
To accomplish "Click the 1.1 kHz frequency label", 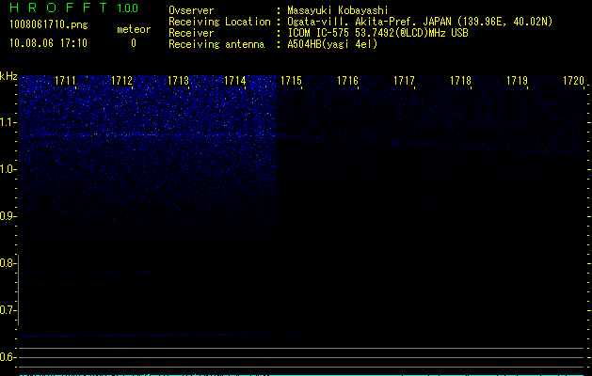I will (x=7, y=122).
